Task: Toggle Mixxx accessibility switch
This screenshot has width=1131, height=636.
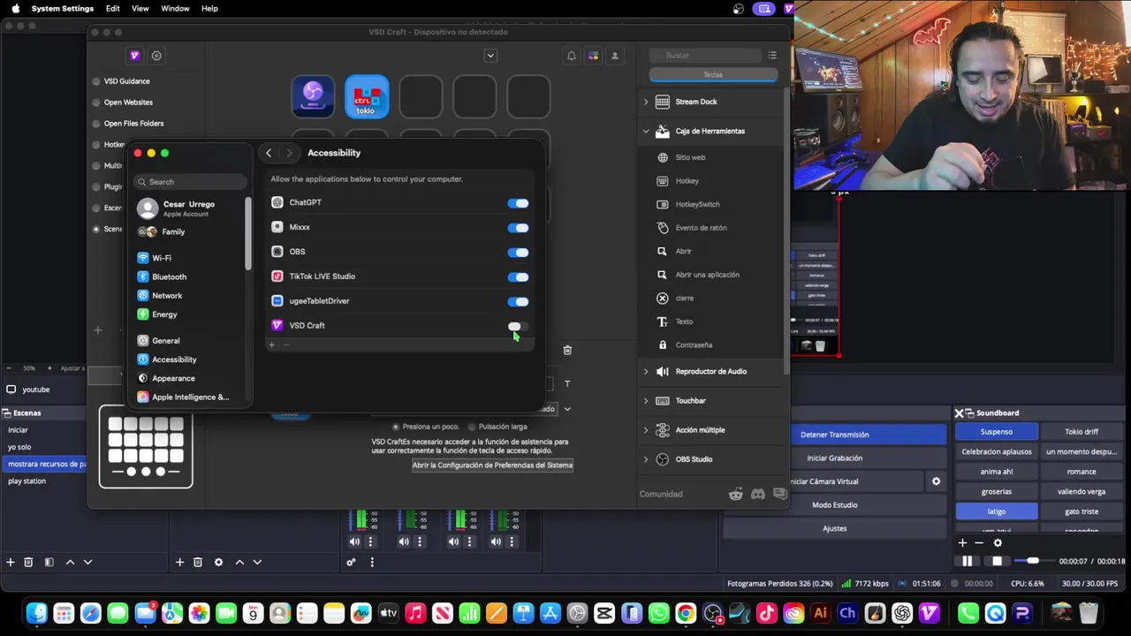Action: point(518,228)
